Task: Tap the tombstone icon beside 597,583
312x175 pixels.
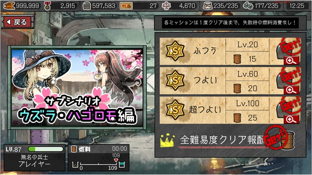Action: 87,6
